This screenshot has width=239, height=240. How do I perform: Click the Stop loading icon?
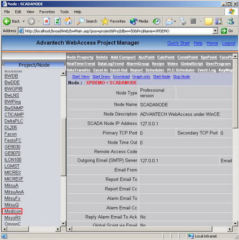click(x=47, y=21)
